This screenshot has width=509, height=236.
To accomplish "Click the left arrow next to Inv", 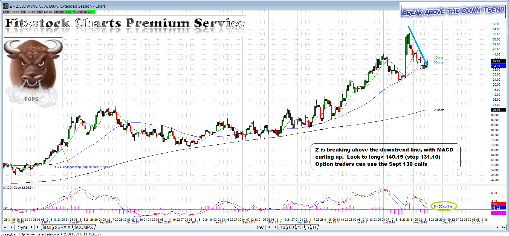I will pyautogui.click(x=269, y=227).
